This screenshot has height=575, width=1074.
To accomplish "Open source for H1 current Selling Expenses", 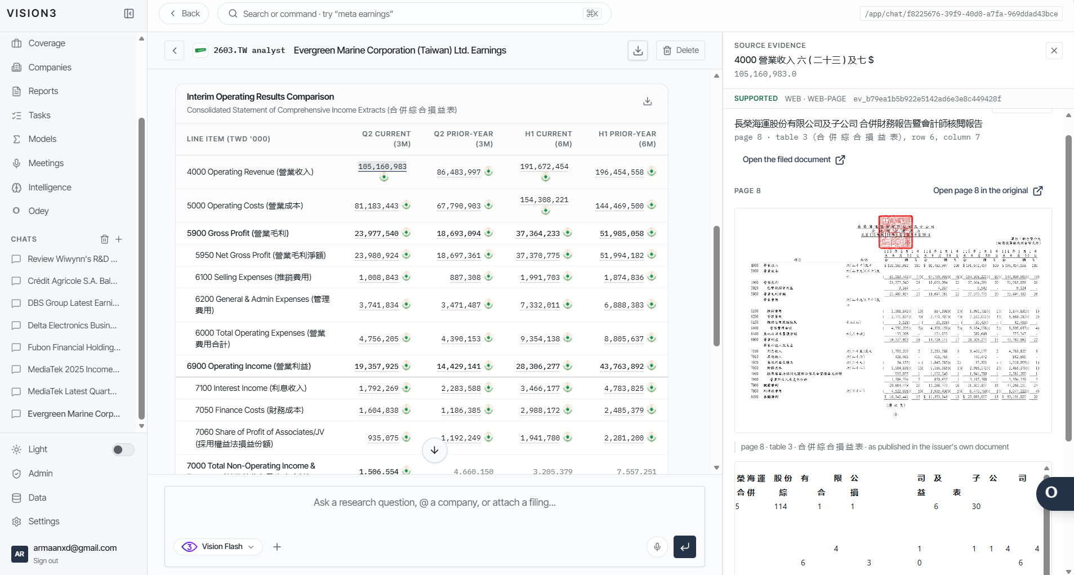I will (x=568, y=277).
